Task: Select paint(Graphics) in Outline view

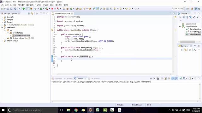Action: (195, 35)
